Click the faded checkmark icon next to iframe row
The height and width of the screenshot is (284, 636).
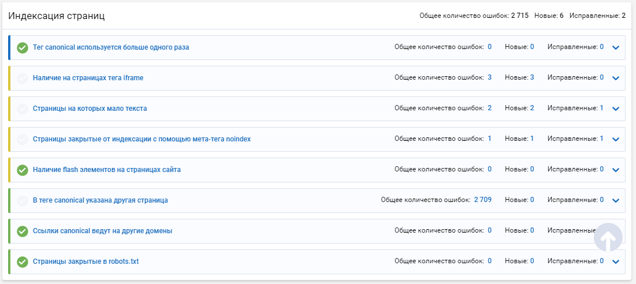23,78
